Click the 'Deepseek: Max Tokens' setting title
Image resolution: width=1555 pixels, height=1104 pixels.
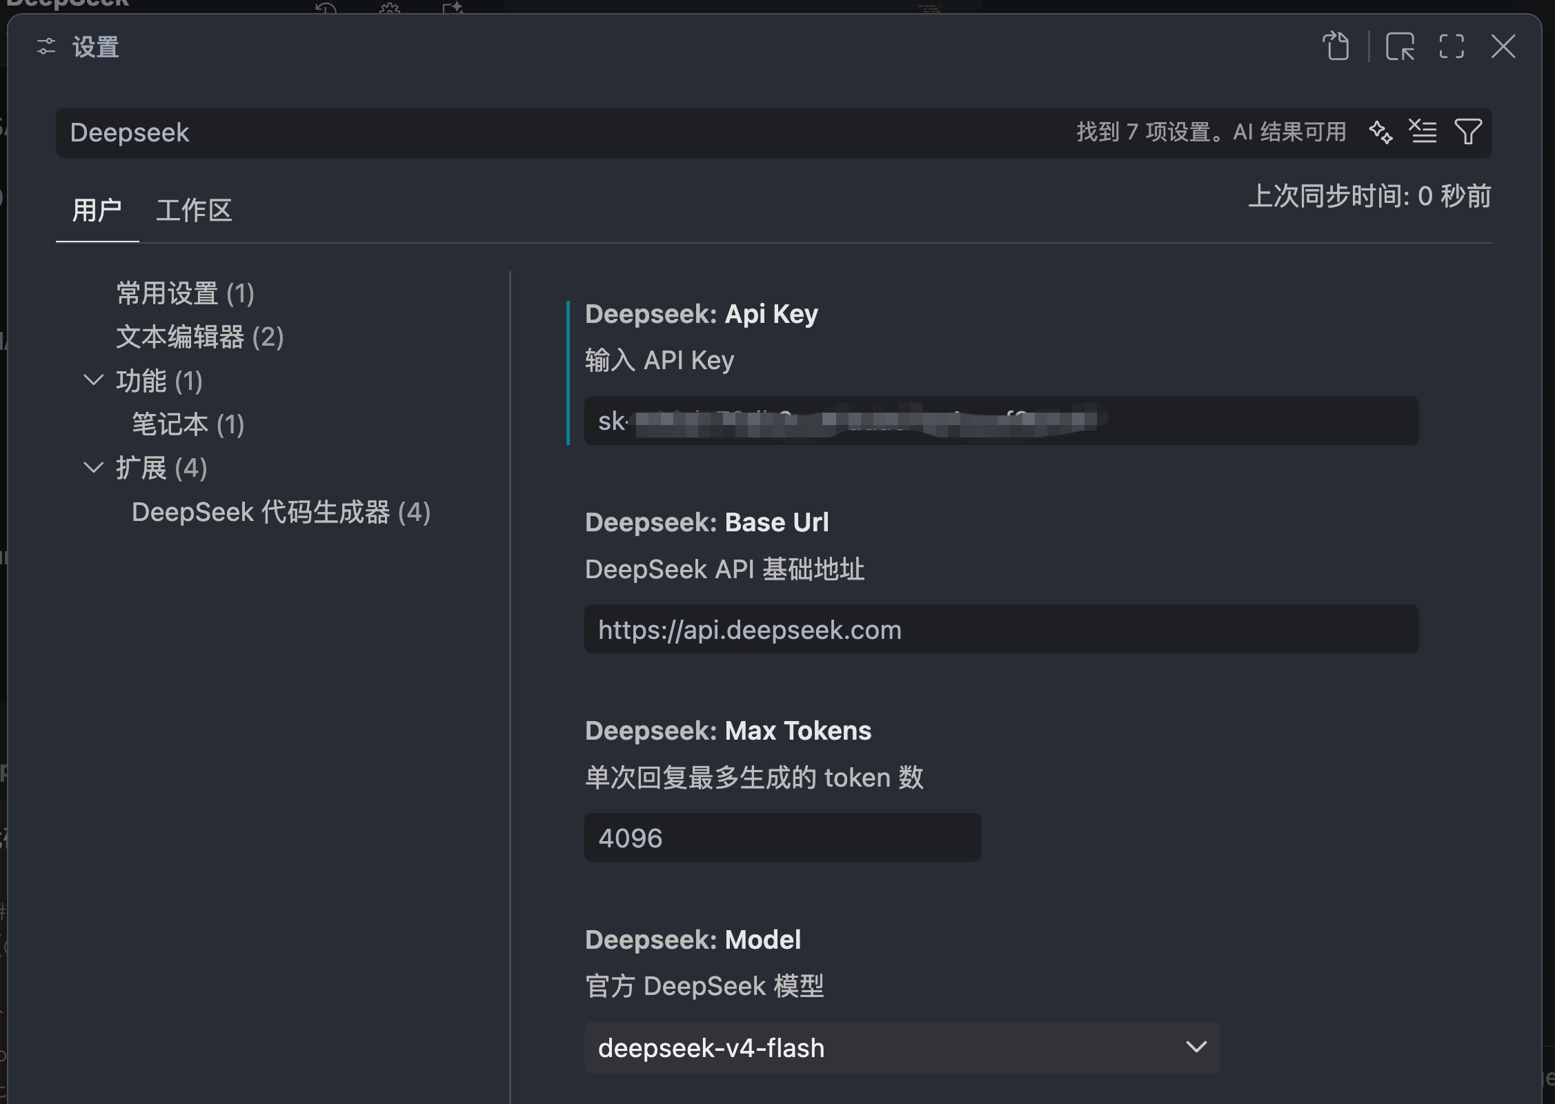[728, 731]
